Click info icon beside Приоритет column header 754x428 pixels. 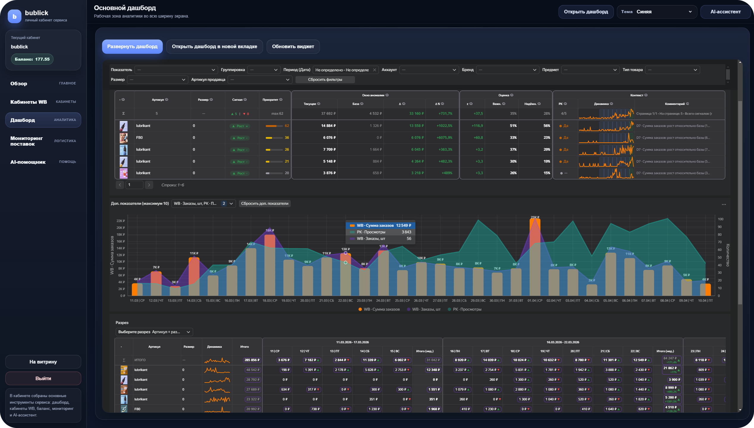(x=281, y=100)
